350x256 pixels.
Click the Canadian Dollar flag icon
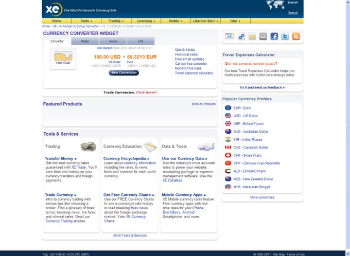coord(228,147)
